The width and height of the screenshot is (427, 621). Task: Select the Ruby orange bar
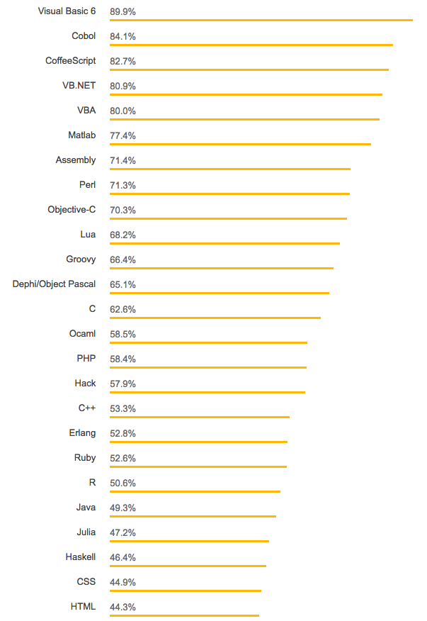[198, 466]
